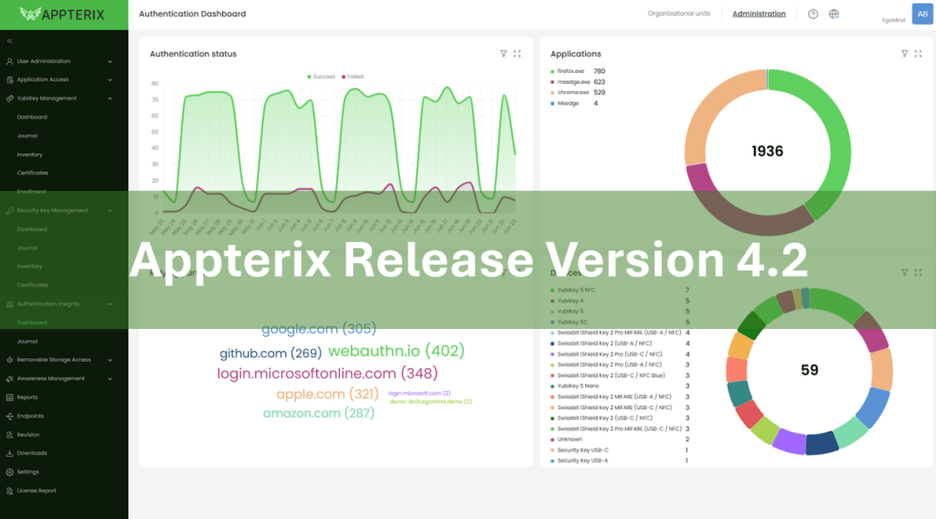Open Journal below Authentication Insights Dashboard
The image size is (936, 519).
(27, 341)
